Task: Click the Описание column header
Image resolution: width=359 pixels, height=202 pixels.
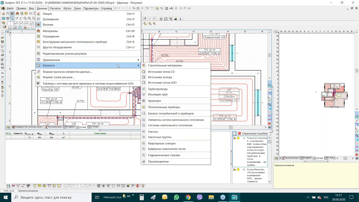Action: 100,133
